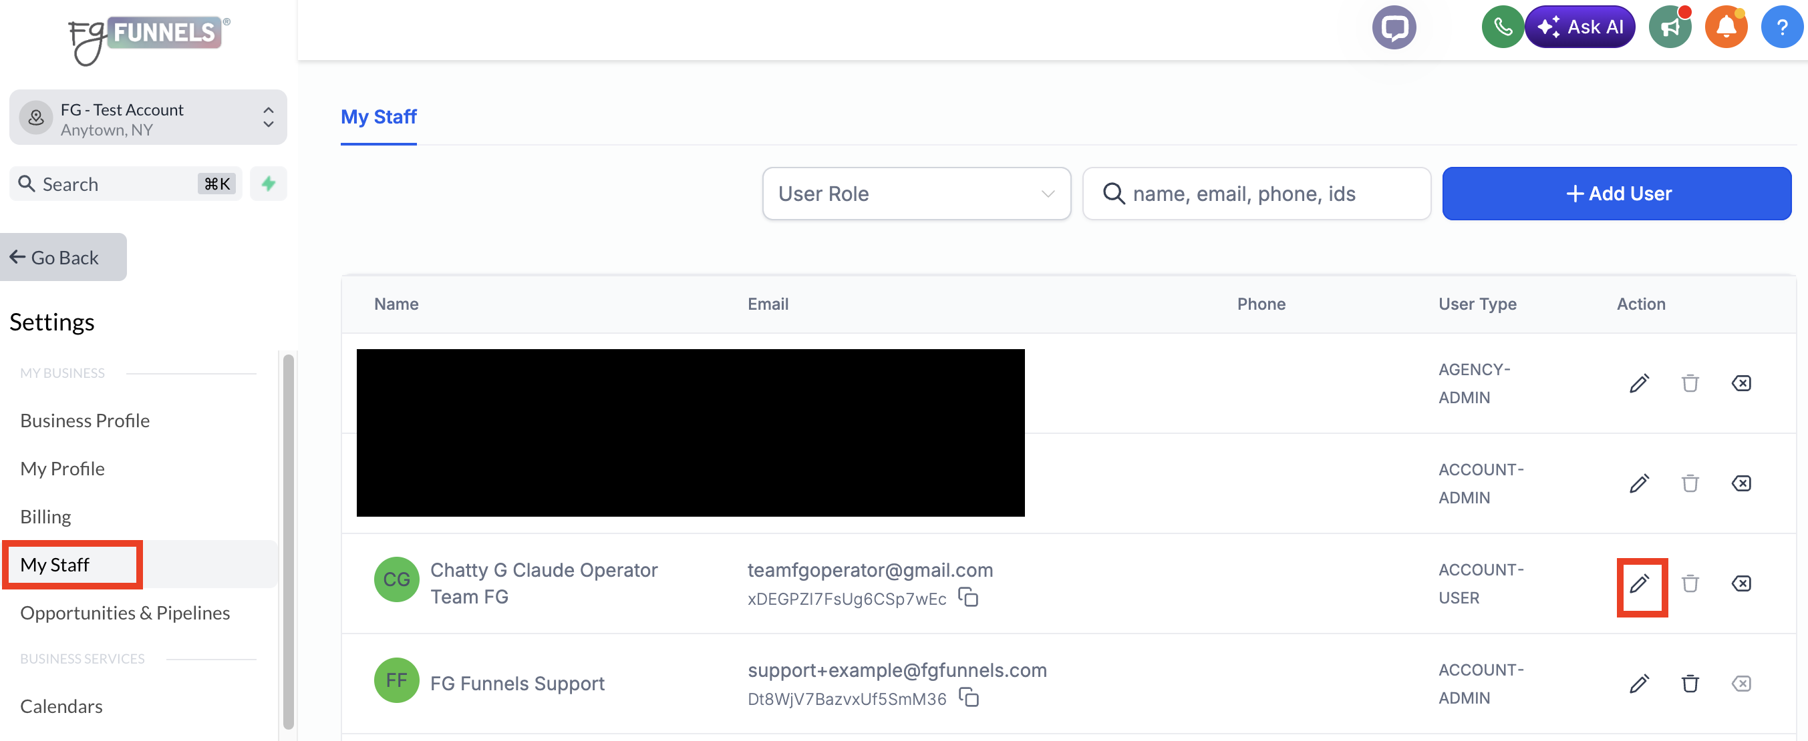This screenshot has height=741, width=1808.
Task: Open the Ask AI assistant
Action: (x=1580, y=27)
